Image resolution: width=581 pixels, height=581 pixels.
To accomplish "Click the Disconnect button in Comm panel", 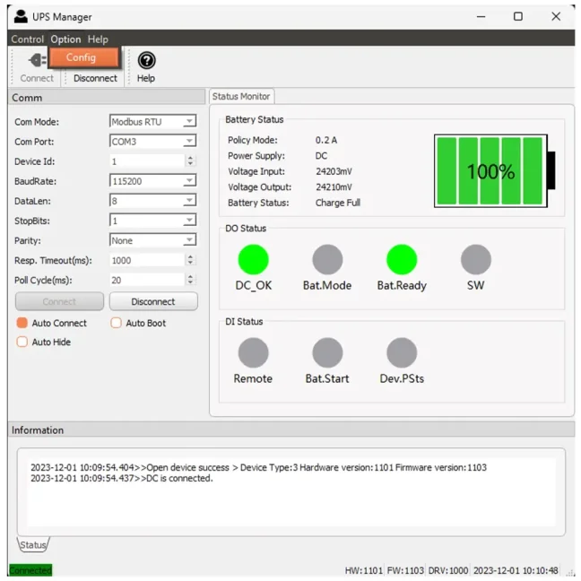I will [x=153, y=301].
